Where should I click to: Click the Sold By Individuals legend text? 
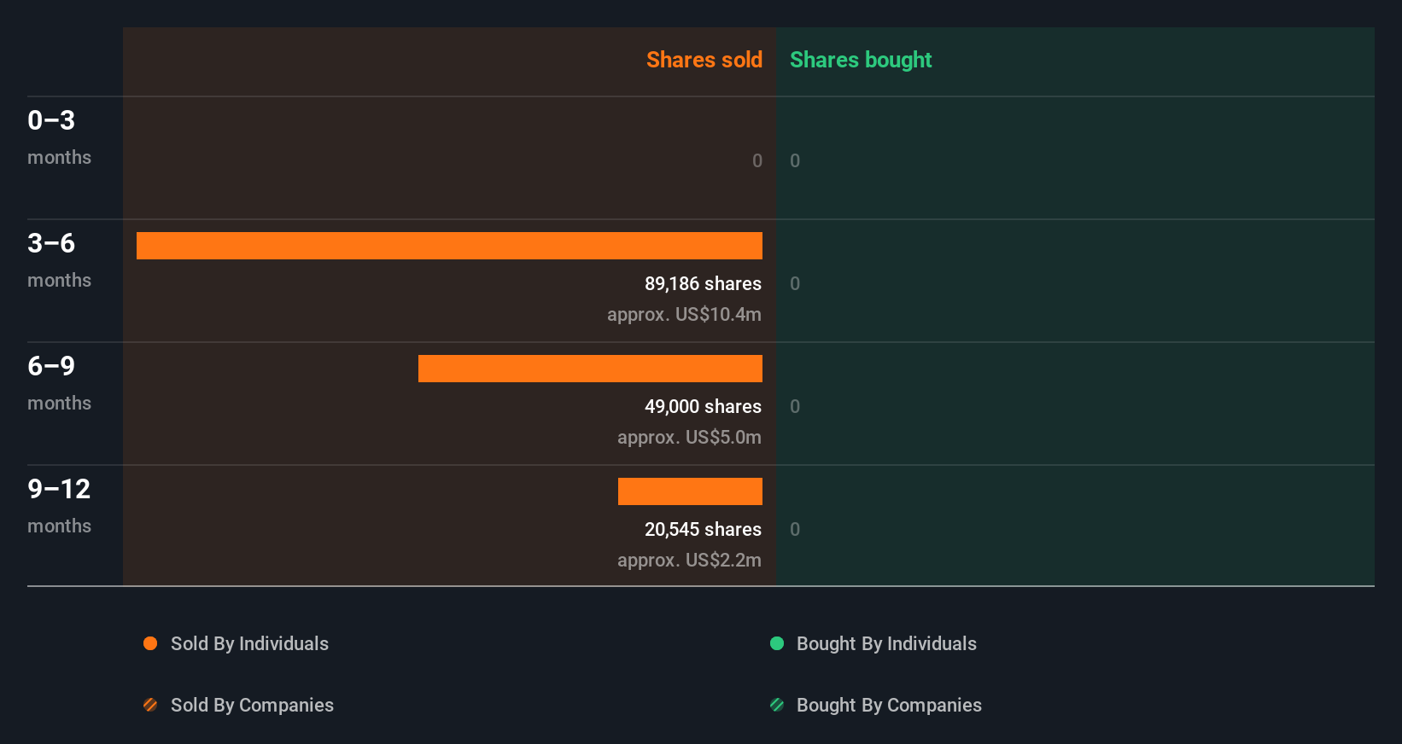click(x=249, y=643)
